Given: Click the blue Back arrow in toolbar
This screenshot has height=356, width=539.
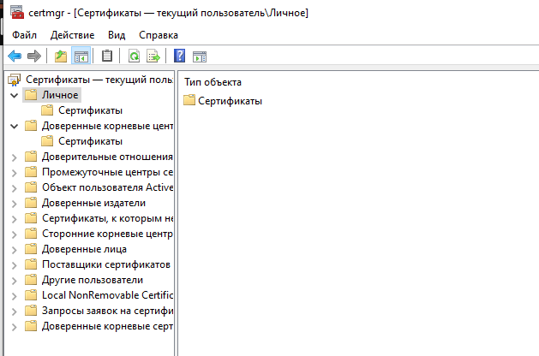Looking at the screenshot, I should (x=15, y=56).
